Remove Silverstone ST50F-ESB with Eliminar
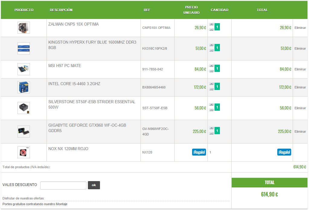The image size is (309, 210). tap(300, 108)
